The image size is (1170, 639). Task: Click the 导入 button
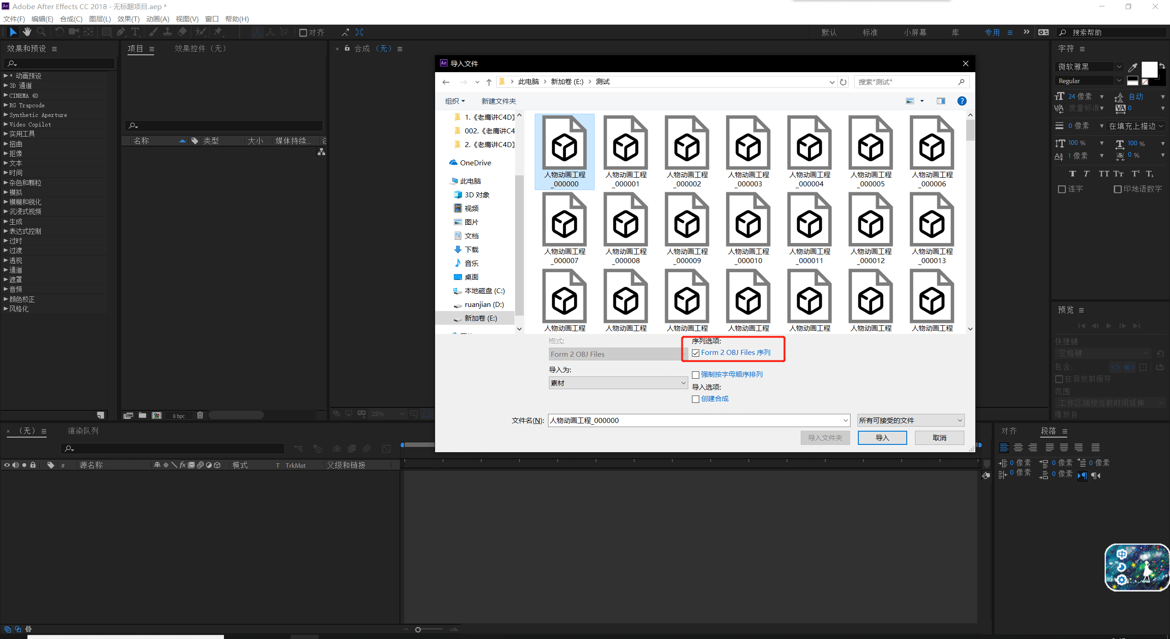pyautogui.click(x=882, y=438)
